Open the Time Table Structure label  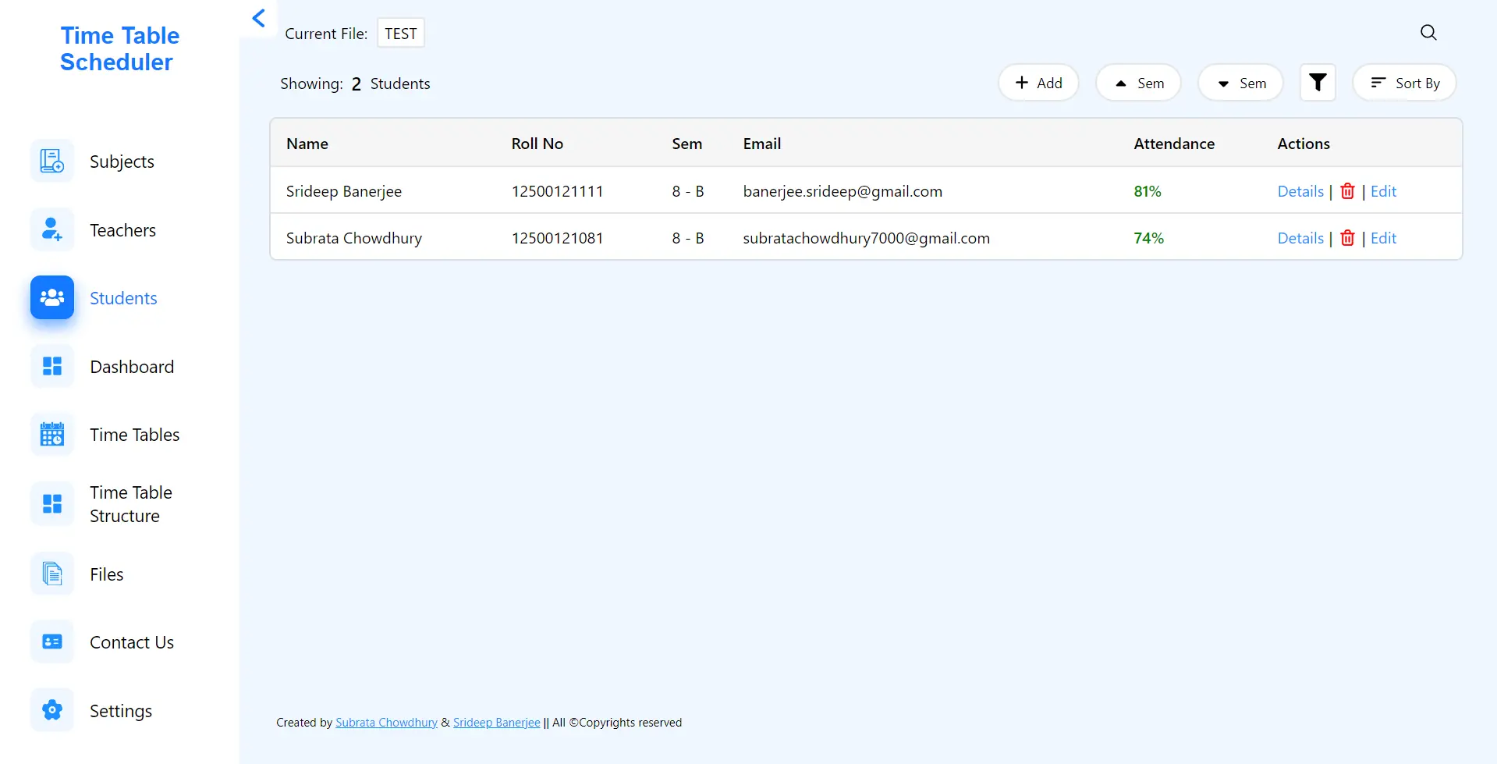click(x=131, y=504)
